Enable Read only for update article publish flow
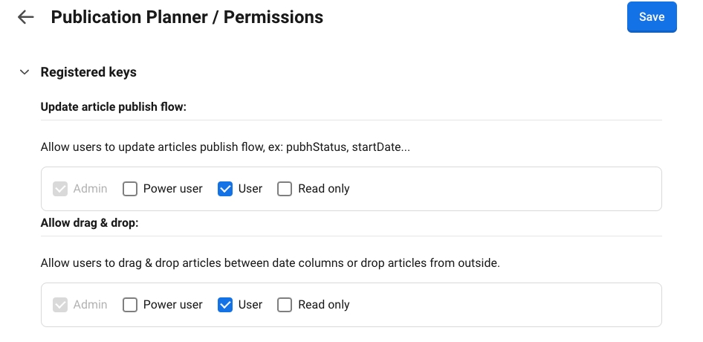This screenshot has height=342, width=703. tap(285, 189)
